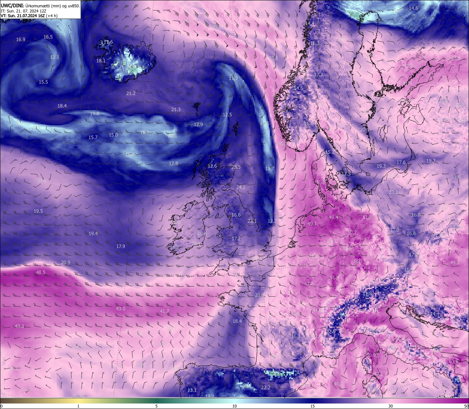Click the 44.3 value label
This screenshot has width=469, height=409.
[455, 263]
